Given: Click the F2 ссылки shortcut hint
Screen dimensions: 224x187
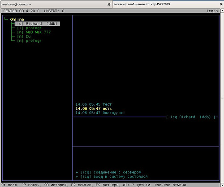Looking at the screenshot, I should coord(82,185).
